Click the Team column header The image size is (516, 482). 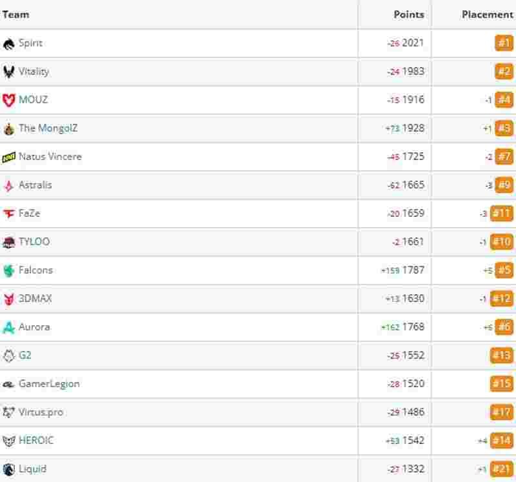point(15,14)
